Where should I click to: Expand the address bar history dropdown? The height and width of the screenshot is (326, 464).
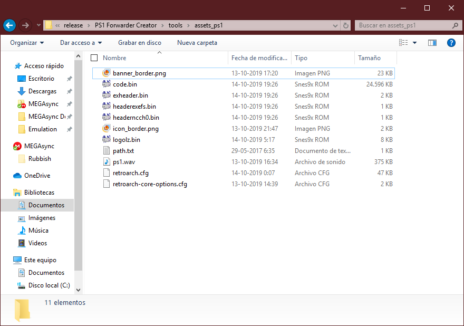coord(335,25)
